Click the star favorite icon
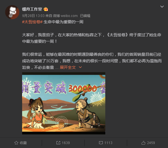The image size is (168, 148). 16,143
